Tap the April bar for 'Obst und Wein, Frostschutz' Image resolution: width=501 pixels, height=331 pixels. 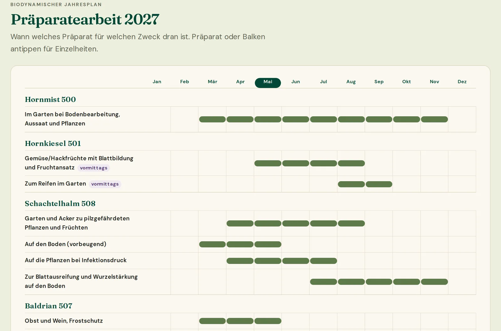click(x=240, y=321)
